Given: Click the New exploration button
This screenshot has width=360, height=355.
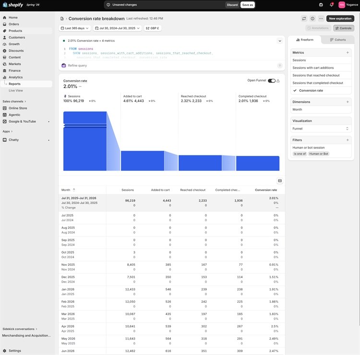Looking at the screenshot, I should (x=340, y=19).
